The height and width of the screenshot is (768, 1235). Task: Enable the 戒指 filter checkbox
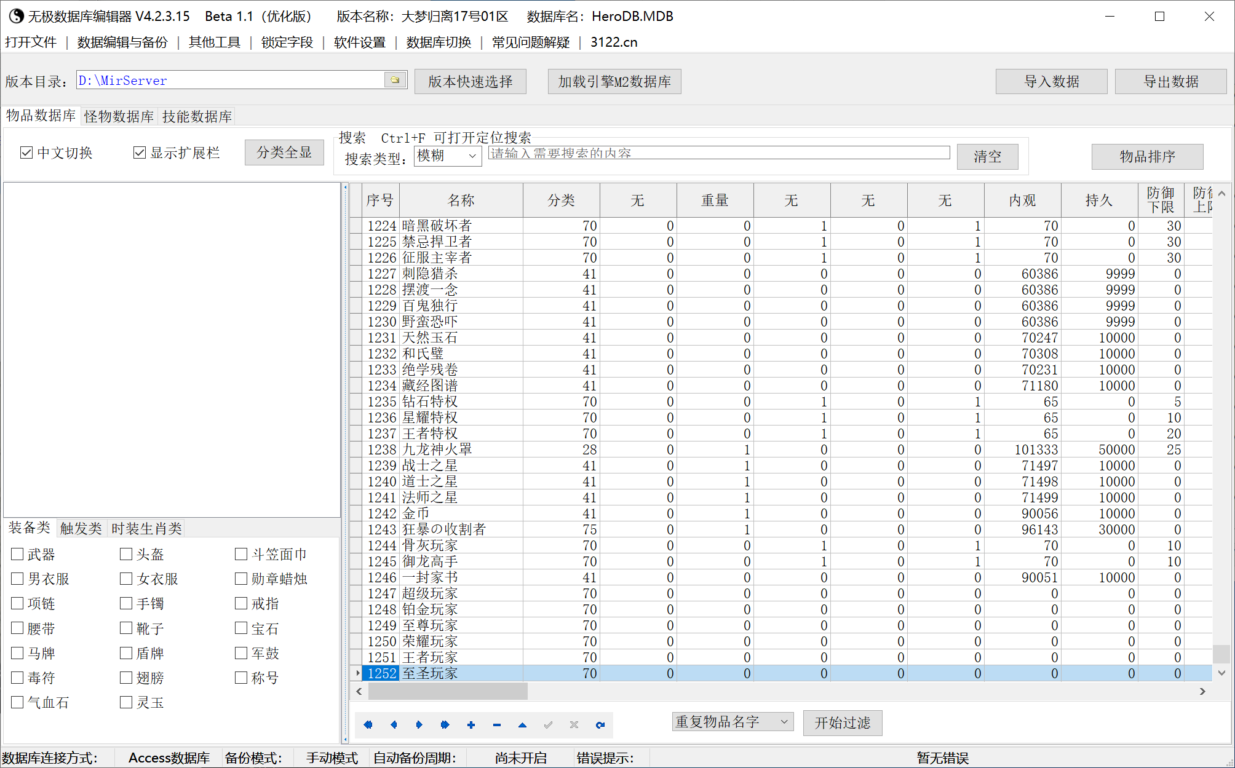(x=241, y=603)
